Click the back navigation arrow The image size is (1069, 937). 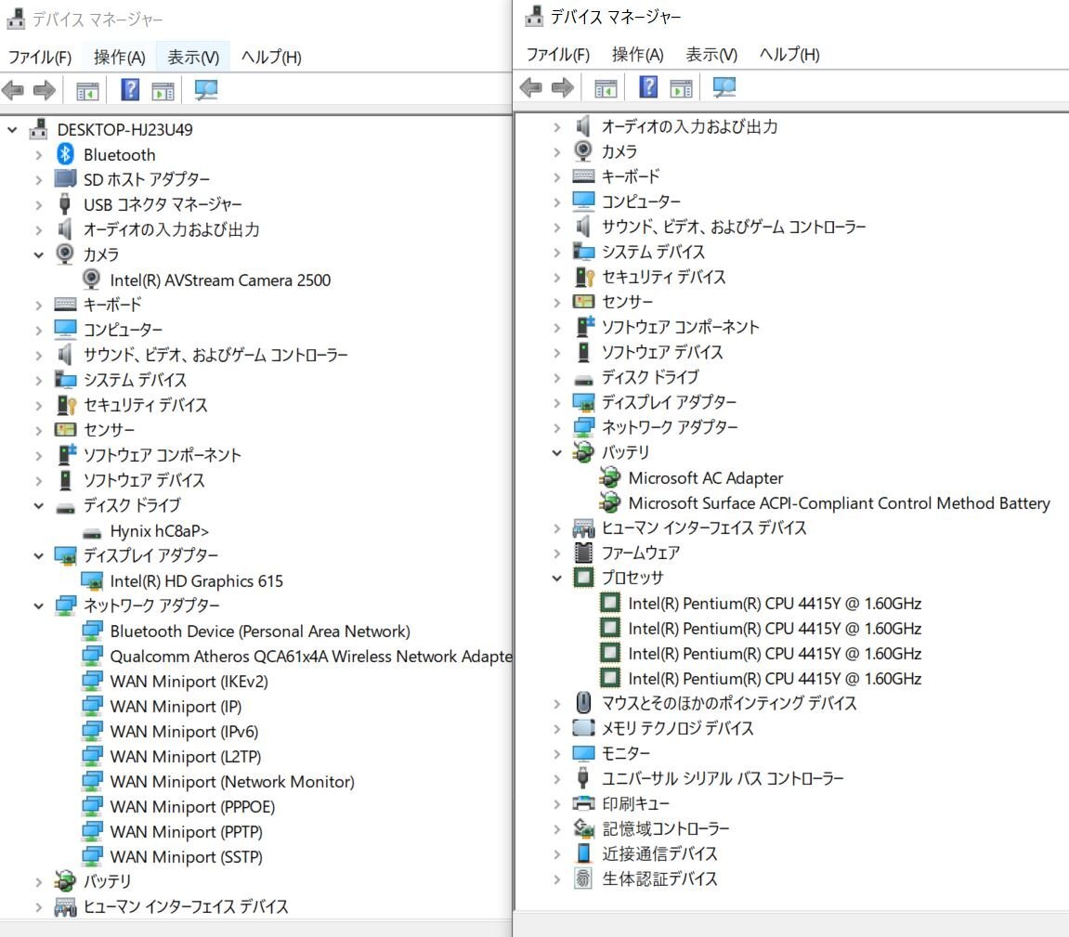tap(12, 90)
